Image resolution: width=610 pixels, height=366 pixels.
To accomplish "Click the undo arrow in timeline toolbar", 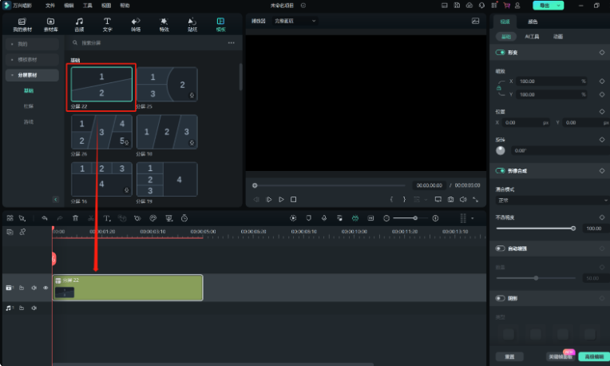I will click(x=45, y=217).
